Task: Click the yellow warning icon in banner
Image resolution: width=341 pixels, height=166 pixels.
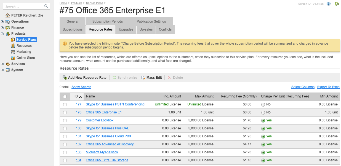Action: 65,43
